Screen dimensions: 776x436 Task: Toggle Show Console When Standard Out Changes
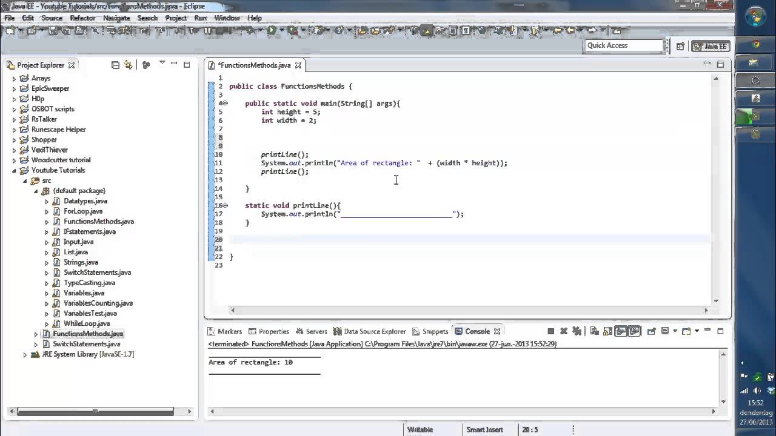click(x=621, y=331)
